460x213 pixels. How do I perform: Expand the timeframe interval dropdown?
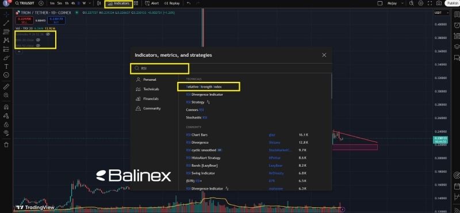pos(90,3)
